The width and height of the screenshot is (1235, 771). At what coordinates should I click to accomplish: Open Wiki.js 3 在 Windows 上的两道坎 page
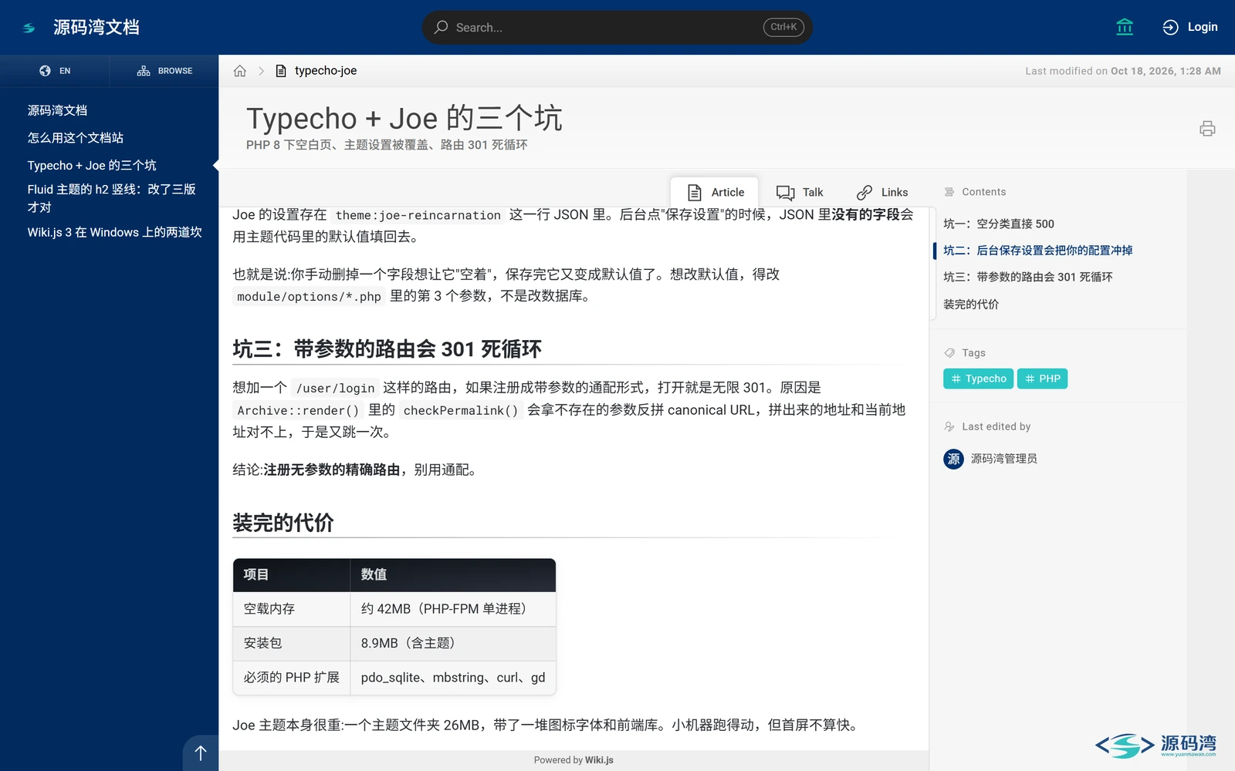click(x=114, y=232)
